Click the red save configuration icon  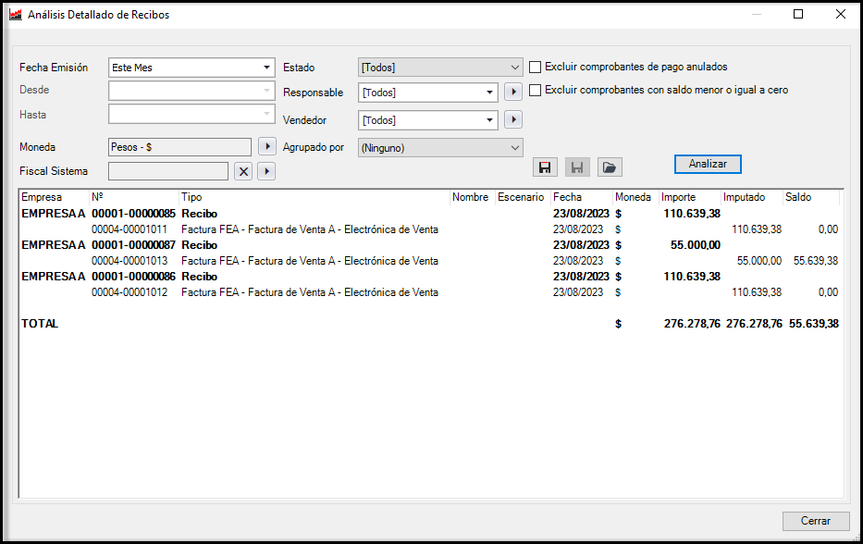(545, 167)
